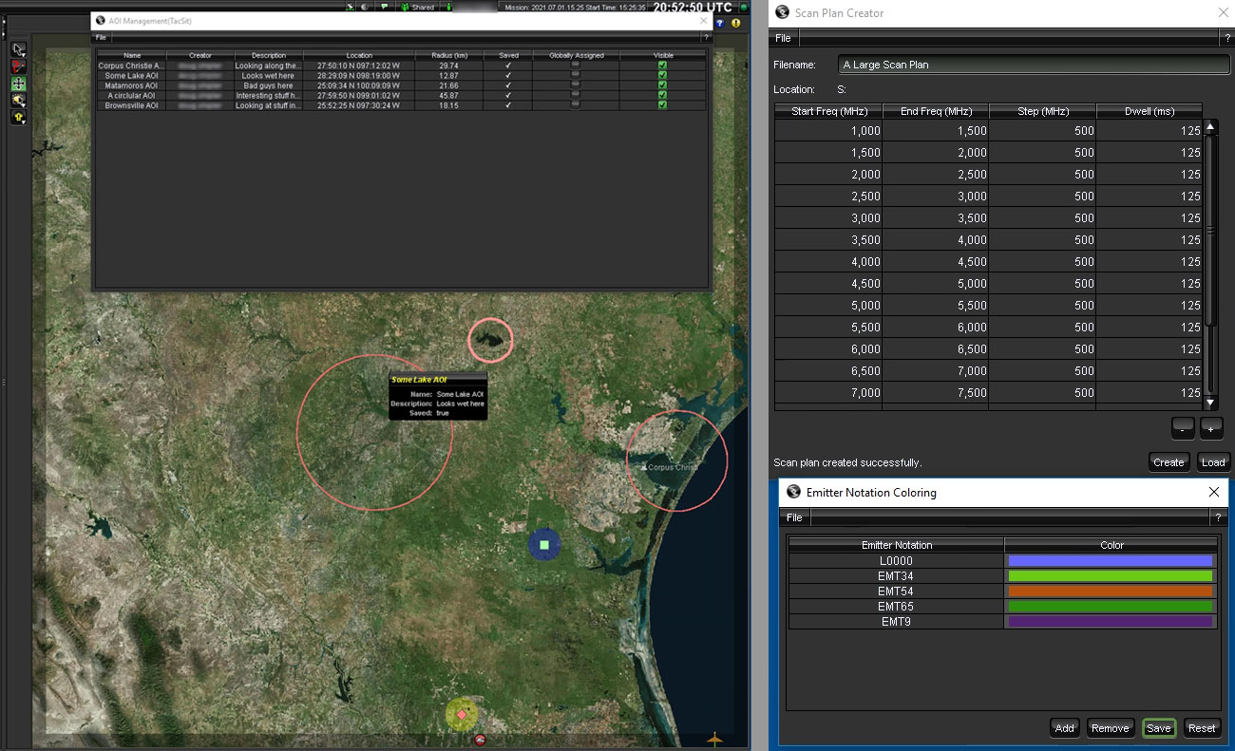Toggle Visible checkbox for Brownsville AOI

tap(663, 105)
